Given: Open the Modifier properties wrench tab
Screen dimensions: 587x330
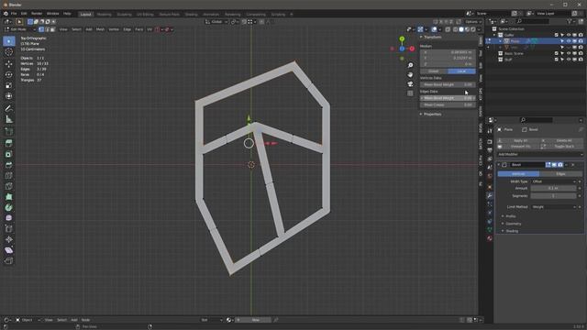Looking at the screenshot, I should [490, 195].
